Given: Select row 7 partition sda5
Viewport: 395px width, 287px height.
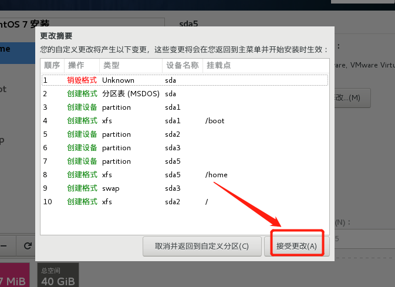Looking at the screenshot, I should [185, 161].
